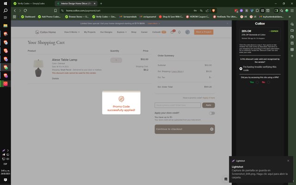Open the shopping cart icon with badge
The height and width of the screenshot is (185, 296).
[x=172, y=32]
